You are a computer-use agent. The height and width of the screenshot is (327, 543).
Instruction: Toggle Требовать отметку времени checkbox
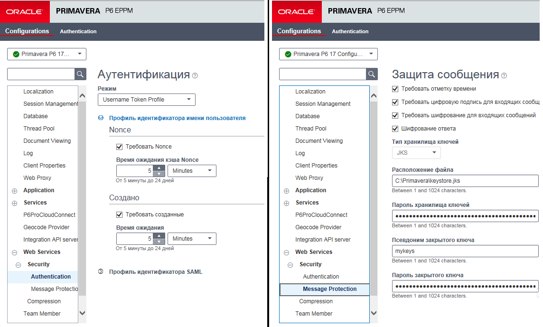pyautogui.click(x=395, y=89)
